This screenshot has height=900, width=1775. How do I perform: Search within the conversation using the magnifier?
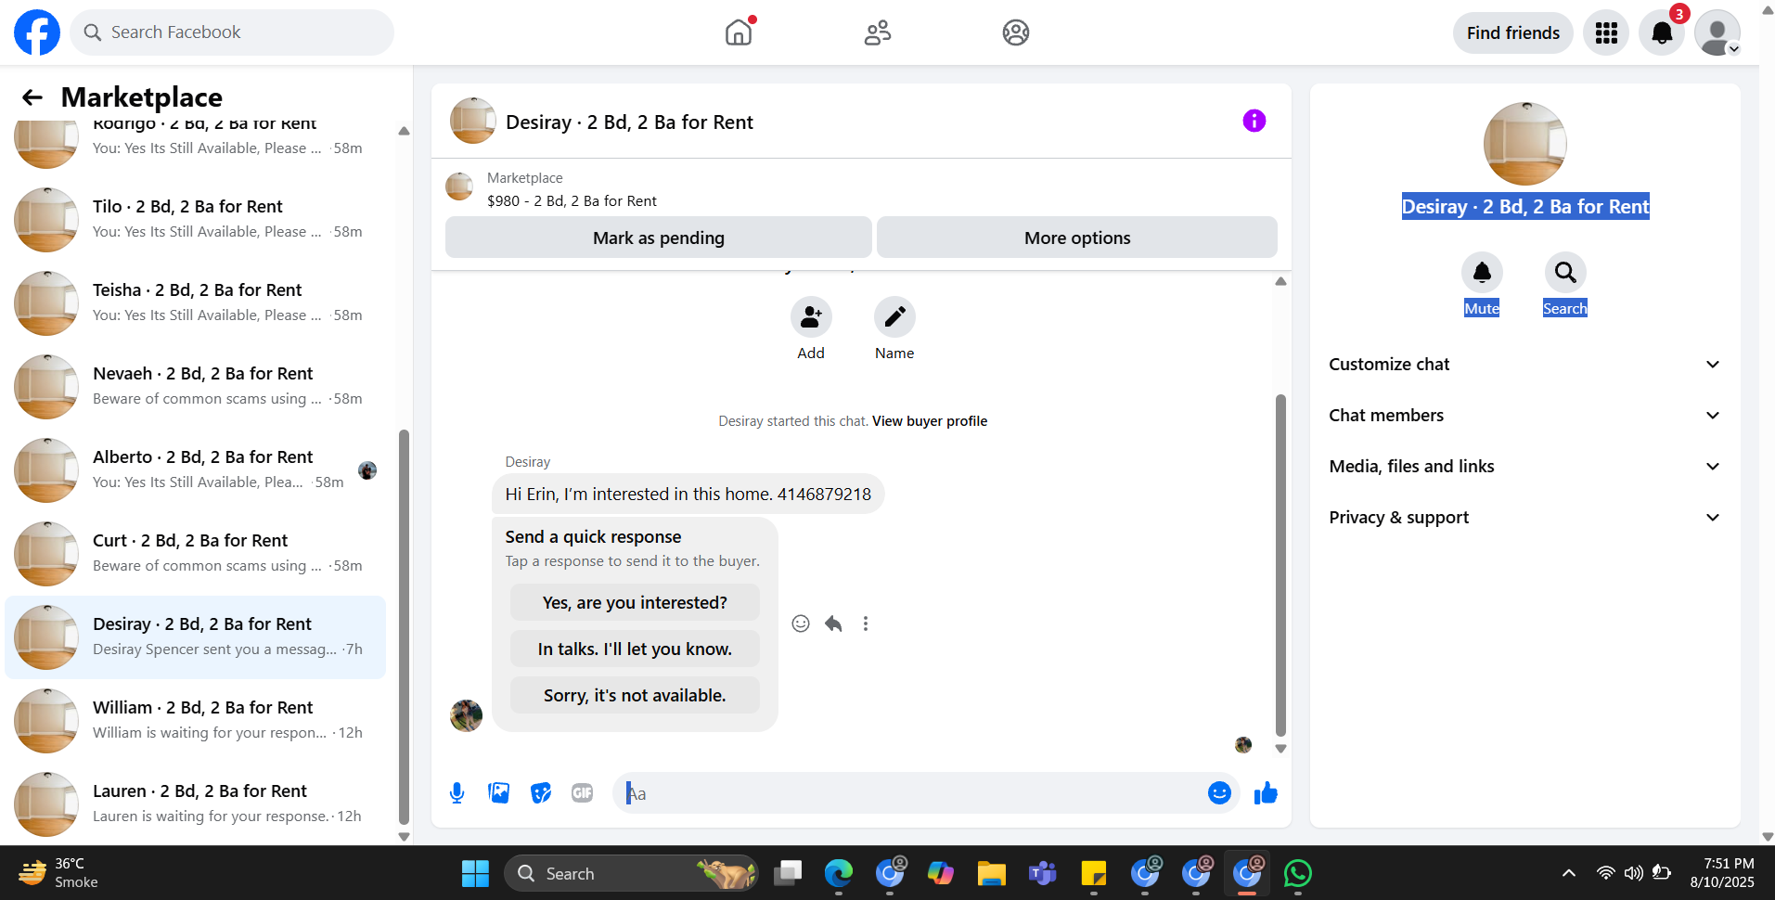pyautogui.click(x=1565, y=273)
